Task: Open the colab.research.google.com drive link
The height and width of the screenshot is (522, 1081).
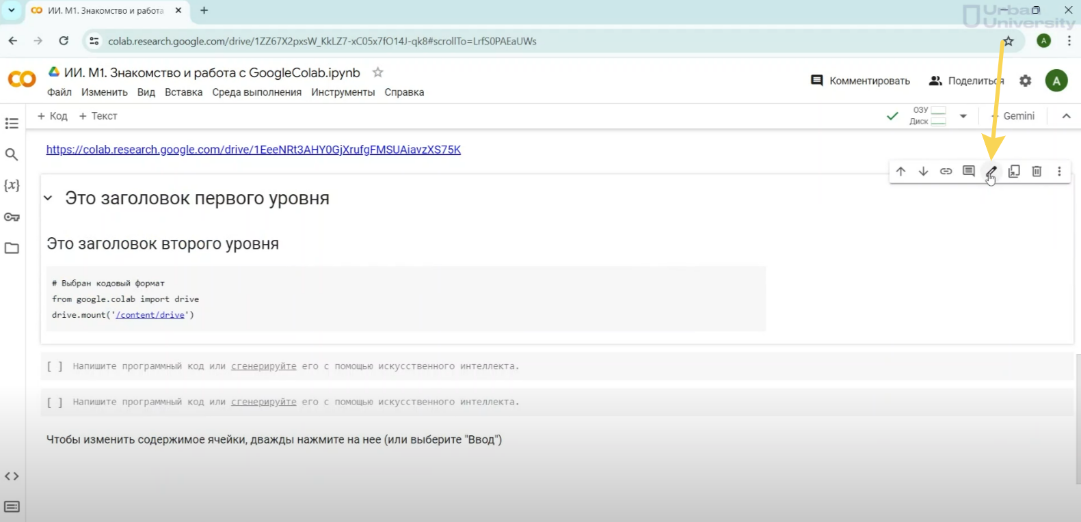Action: point(253,150)
